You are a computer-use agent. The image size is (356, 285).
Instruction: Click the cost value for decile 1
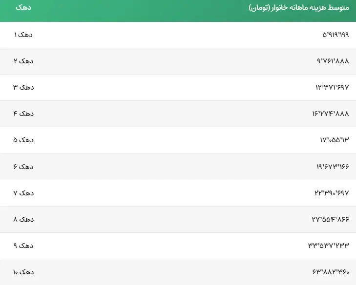335,35
